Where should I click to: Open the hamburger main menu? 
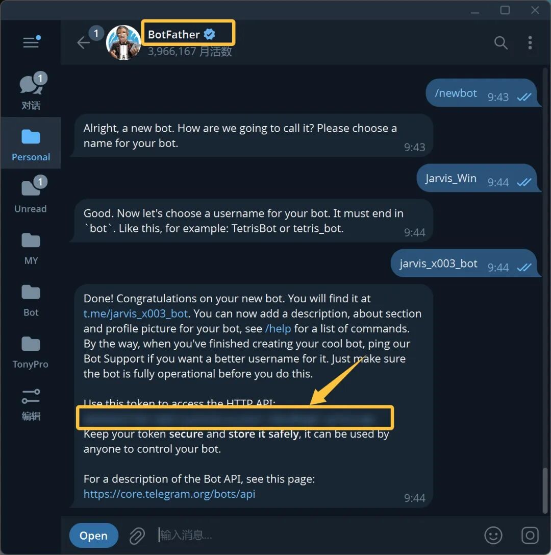pyautogui.click(x=31, y=42)
